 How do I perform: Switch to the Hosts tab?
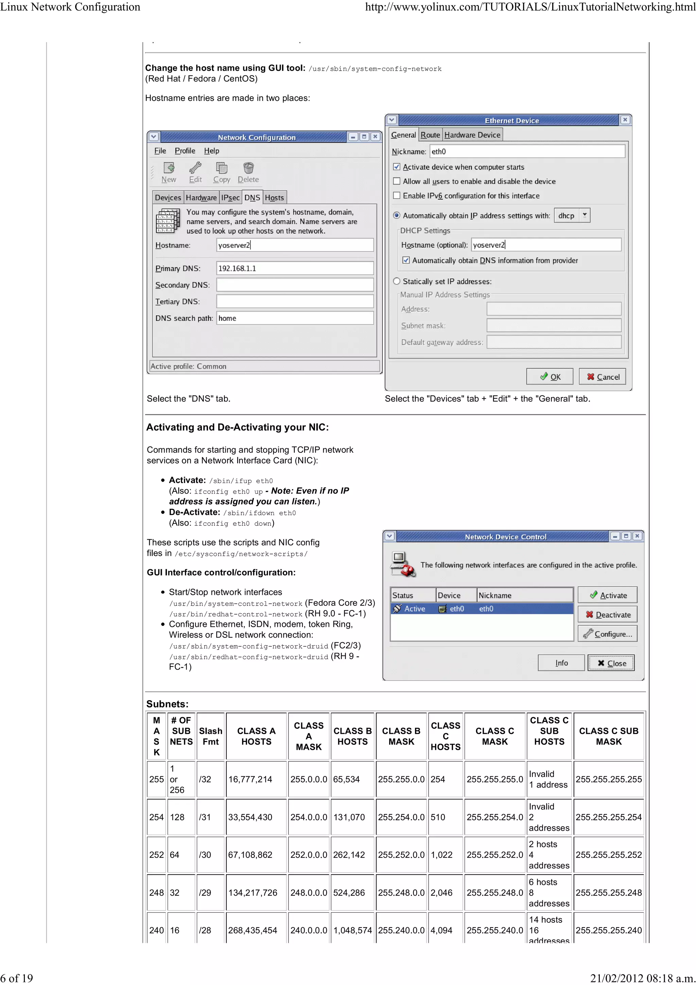(275, 198)
